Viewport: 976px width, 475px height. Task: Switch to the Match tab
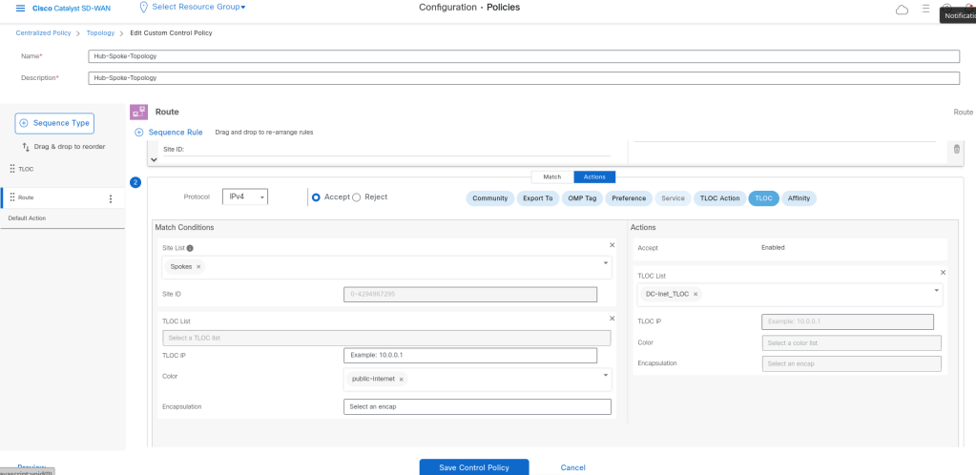pyautogui.click(x=552, y=176)
